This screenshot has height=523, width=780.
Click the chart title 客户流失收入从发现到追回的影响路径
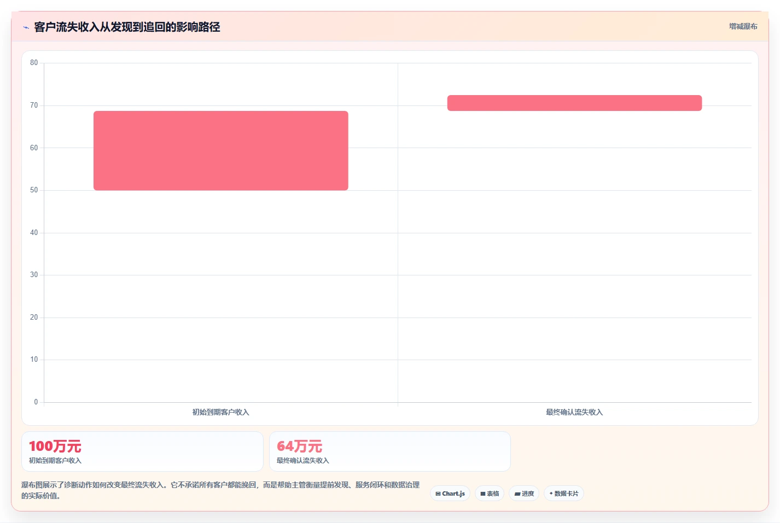[127, 27]
